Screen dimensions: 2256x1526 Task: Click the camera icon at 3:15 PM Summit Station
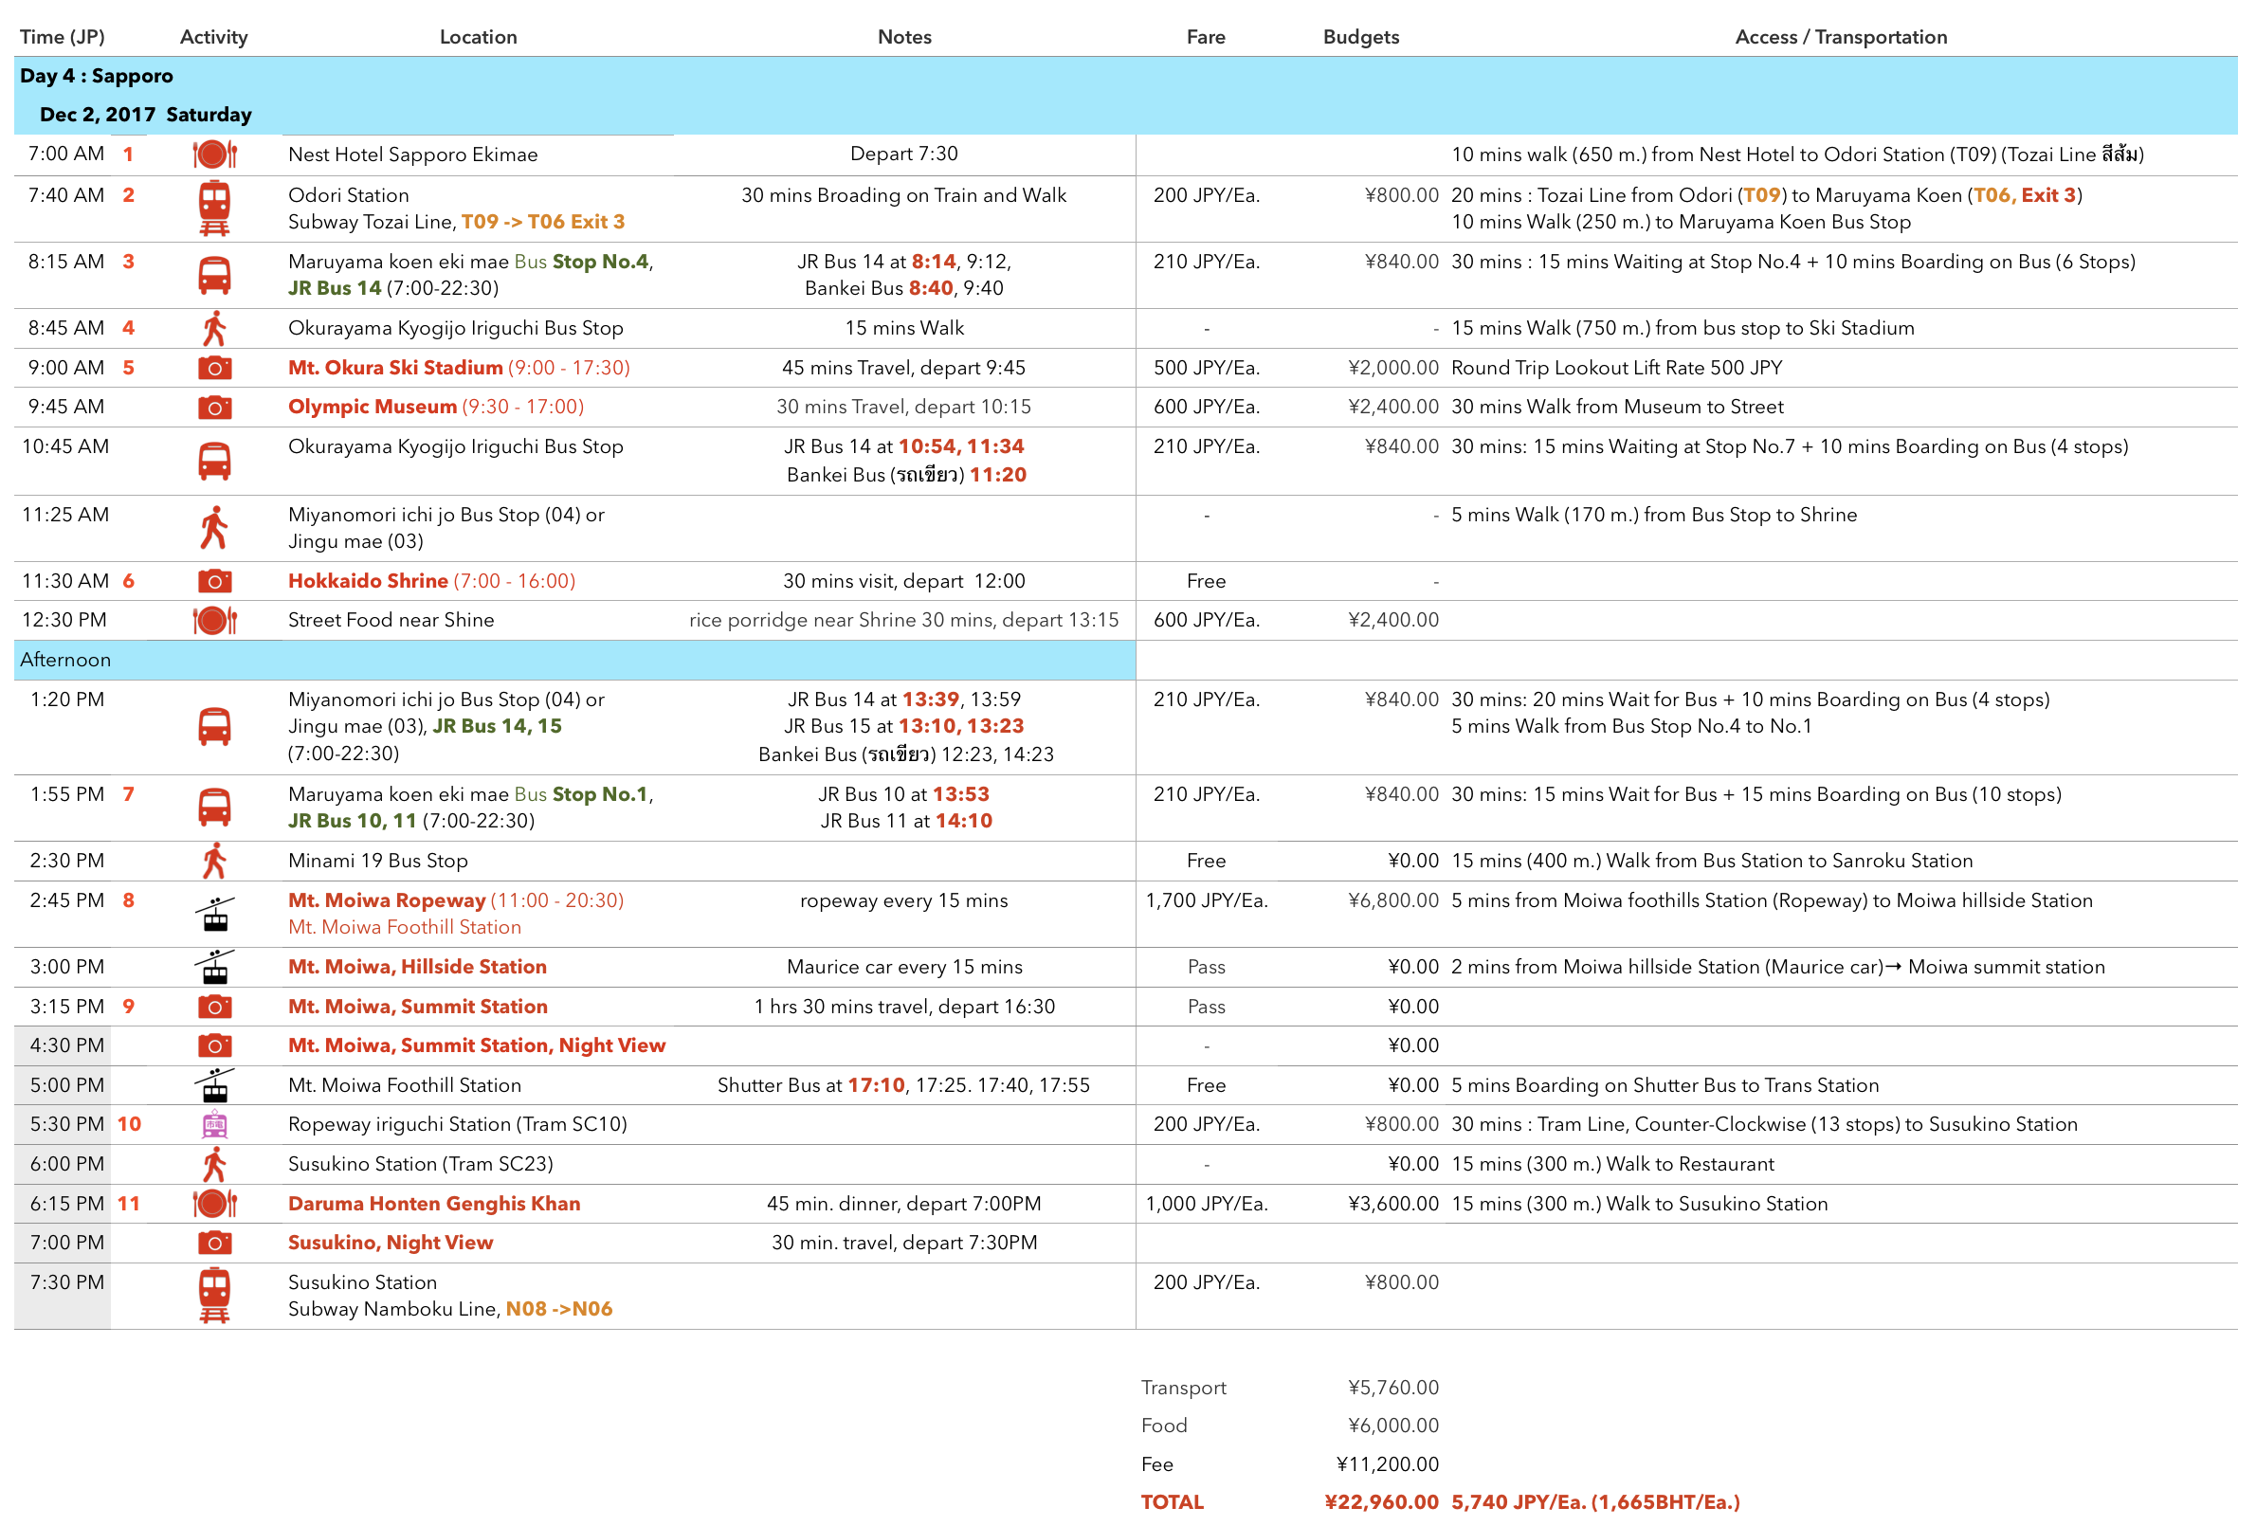214,1007
